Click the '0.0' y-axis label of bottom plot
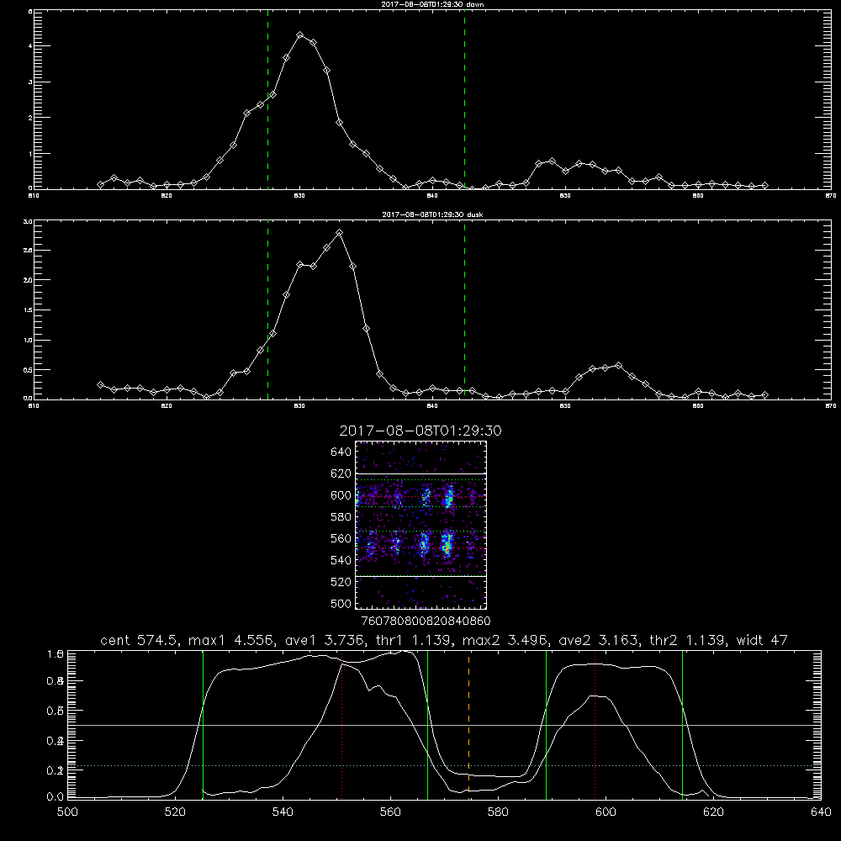This screenshot has height=841, width=841. pyautogui.click(x=55, y=796)
